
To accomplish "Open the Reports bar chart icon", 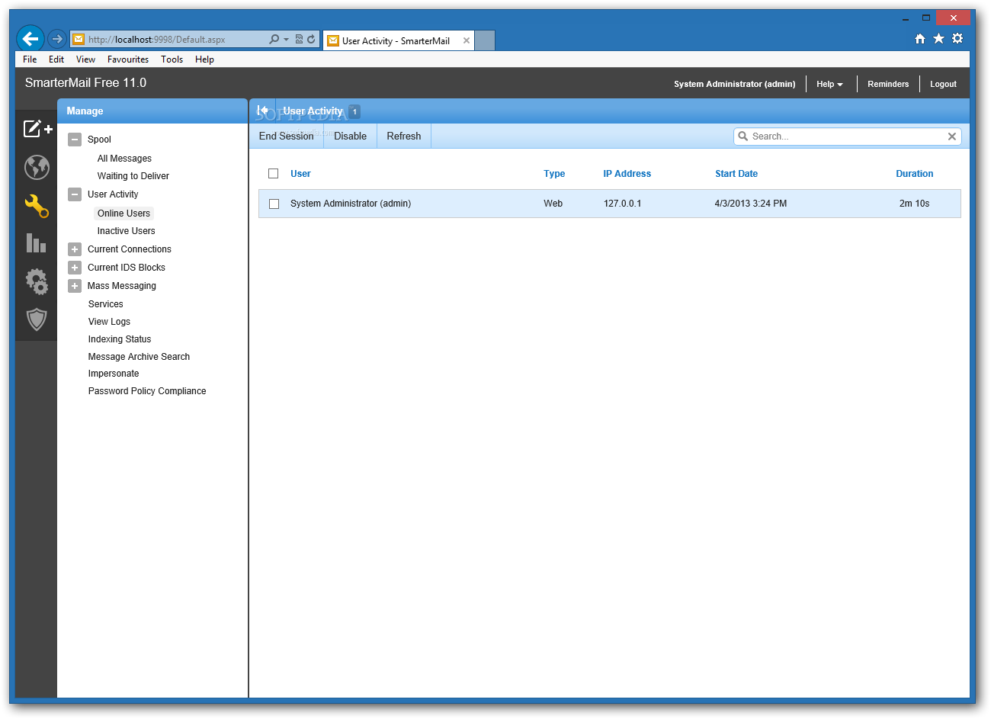I will (x=37, y=243).
